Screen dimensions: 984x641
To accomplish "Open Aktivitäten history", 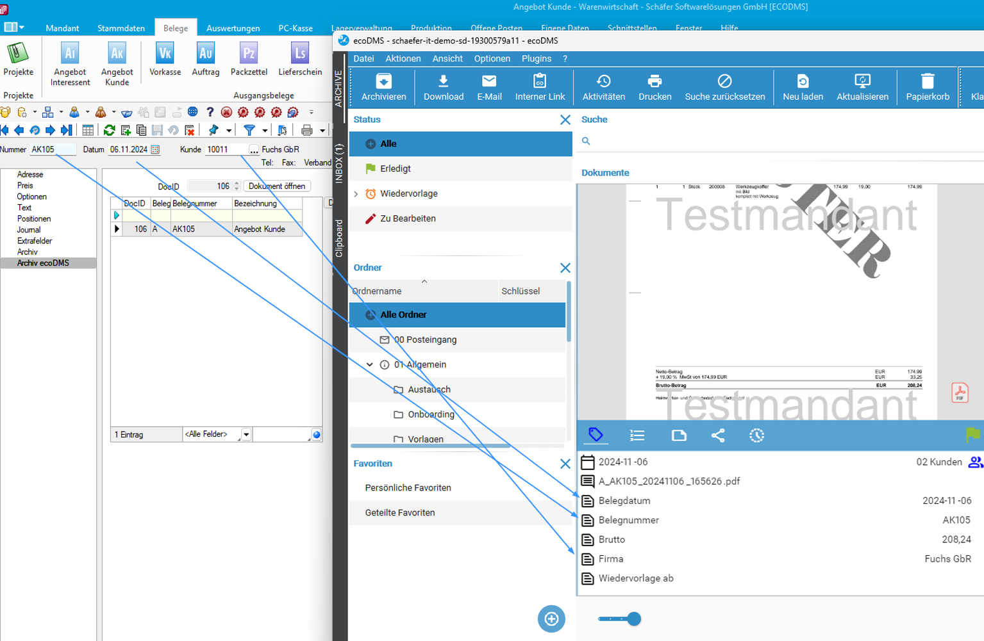I will [603, 87].
